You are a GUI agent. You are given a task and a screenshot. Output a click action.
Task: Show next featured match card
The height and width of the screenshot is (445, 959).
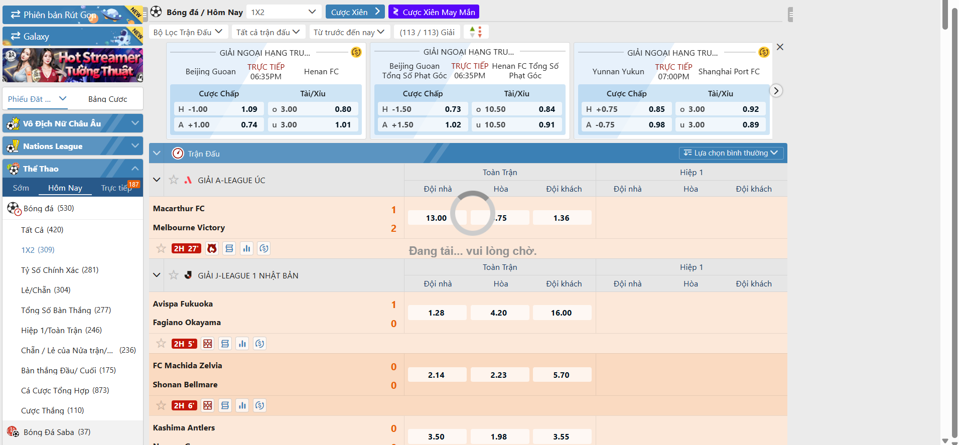[776, 91]
